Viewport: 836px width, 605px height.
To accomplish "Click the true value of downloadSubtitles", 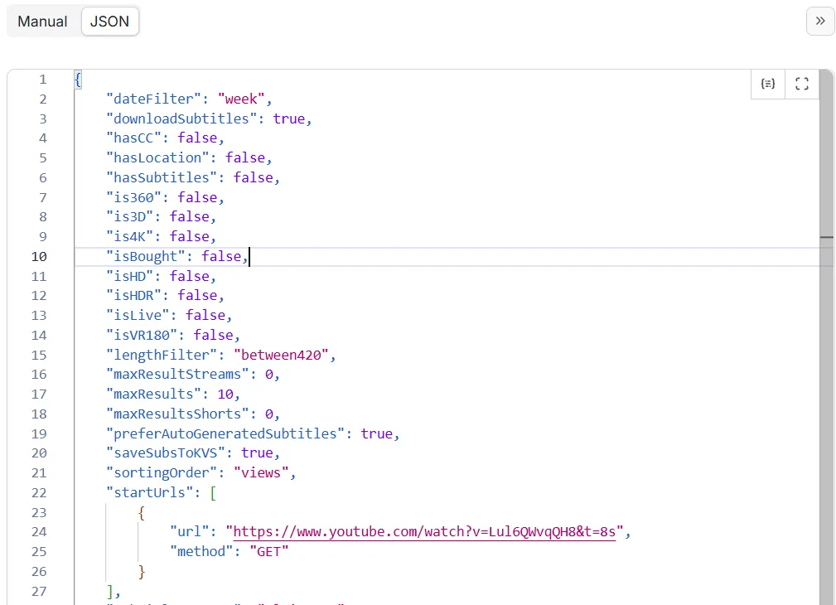I will (x=288, y=119).
